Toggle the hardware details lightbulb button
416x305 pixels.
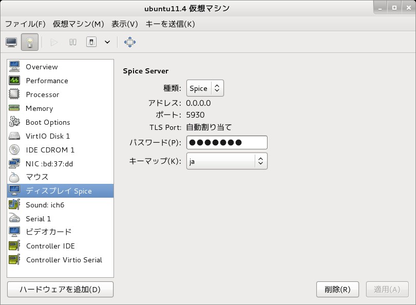[30, 42]
